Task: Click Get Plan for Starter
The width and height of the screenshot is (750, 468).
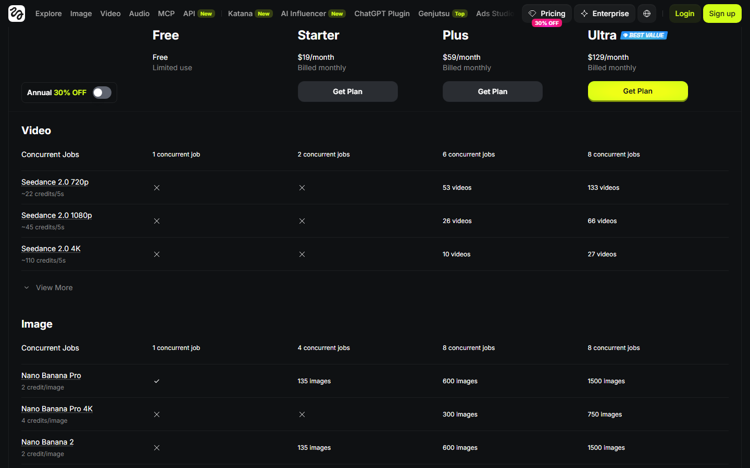Action: coord(348,92)
